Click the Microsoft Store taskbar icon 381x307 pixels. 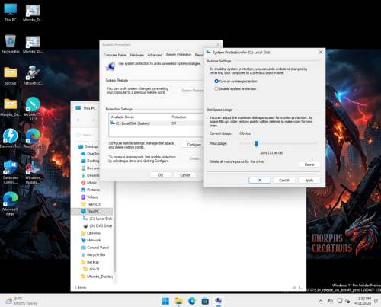205,301
